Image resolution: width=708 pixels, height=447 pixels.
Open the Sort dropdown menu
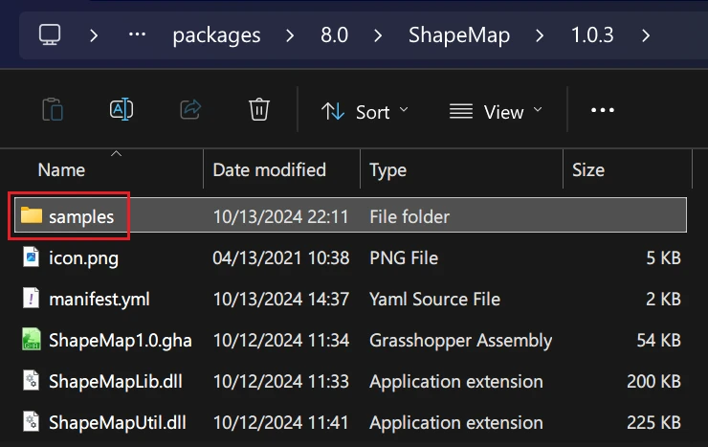364,111
